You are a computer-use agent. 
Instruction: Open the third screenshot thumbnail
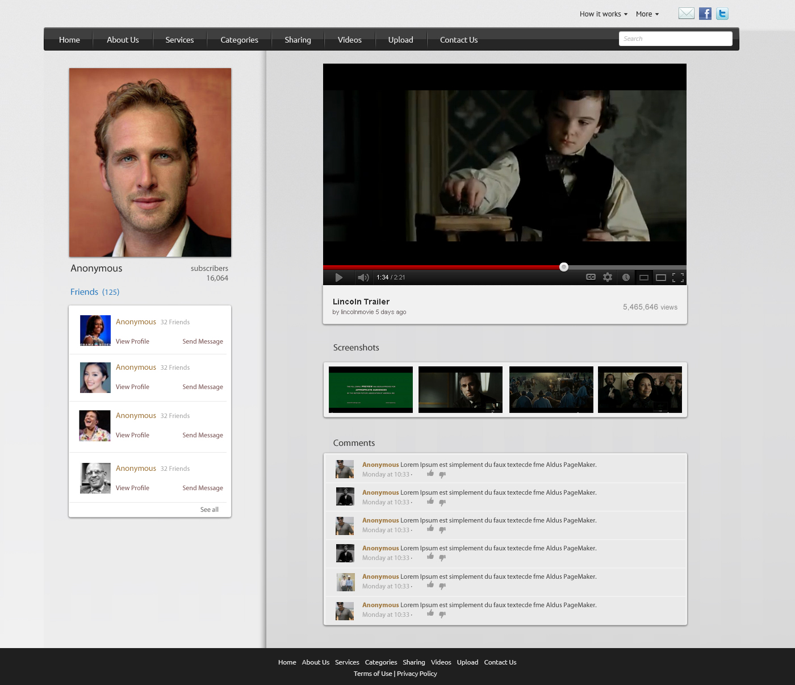(x=551, y=390)
